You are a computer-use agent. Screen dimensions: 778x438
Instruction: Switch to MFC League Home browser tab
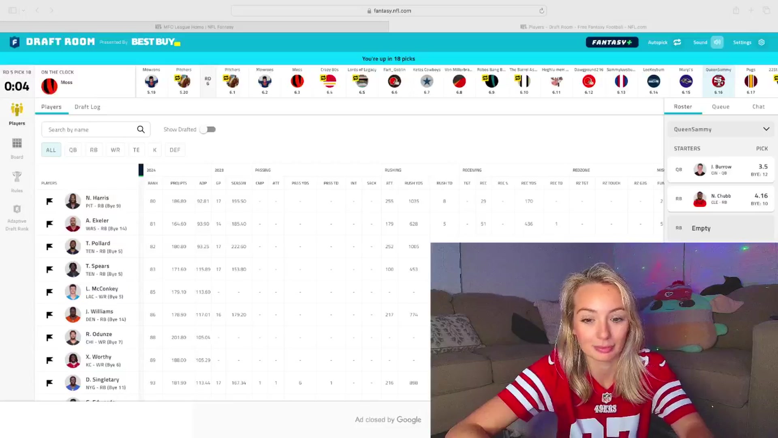[194, 27]
